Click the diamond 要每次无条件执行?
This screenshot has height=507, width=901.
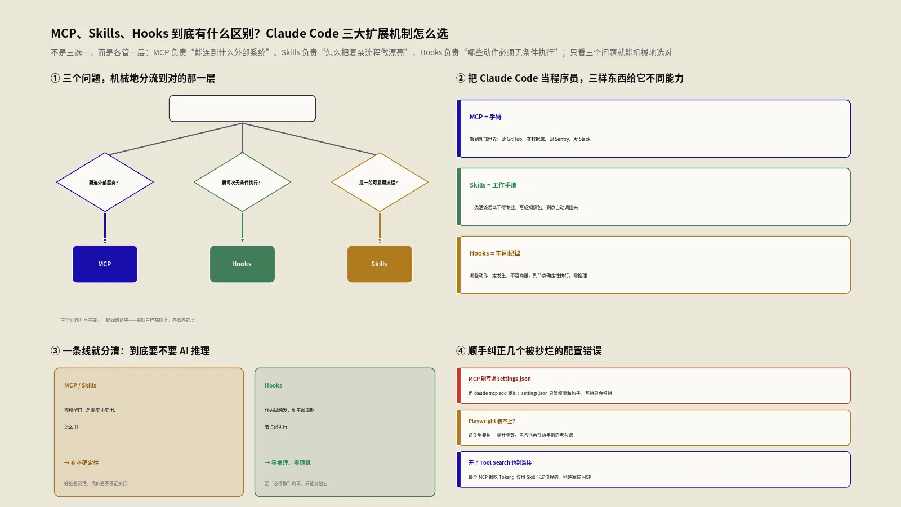point(242,182)
